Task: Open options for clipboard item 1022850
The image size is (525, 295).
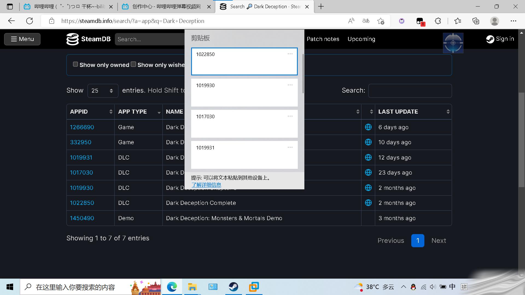Action: pos(290,54)
